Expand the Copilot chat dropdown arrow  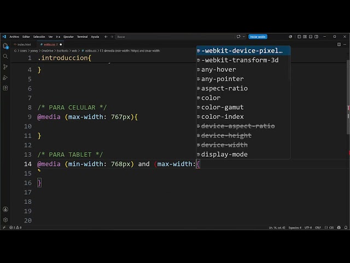pos(243,37)
